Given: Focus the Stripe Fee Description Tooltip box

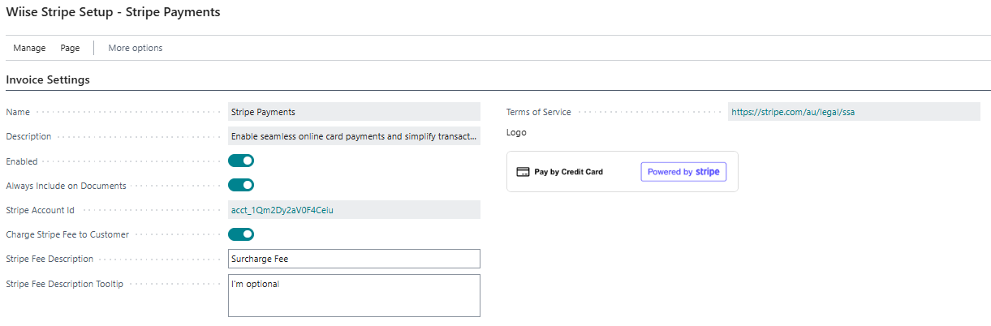Looking at the screenshot, I should pyautogui.click(x=354, y=295).
